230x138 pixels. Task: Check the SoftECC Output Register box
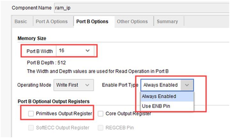point(31,128)
